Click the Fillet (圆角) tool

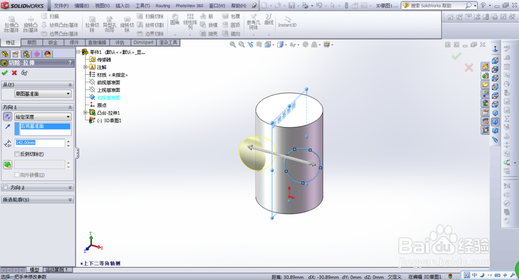point(175,20)
